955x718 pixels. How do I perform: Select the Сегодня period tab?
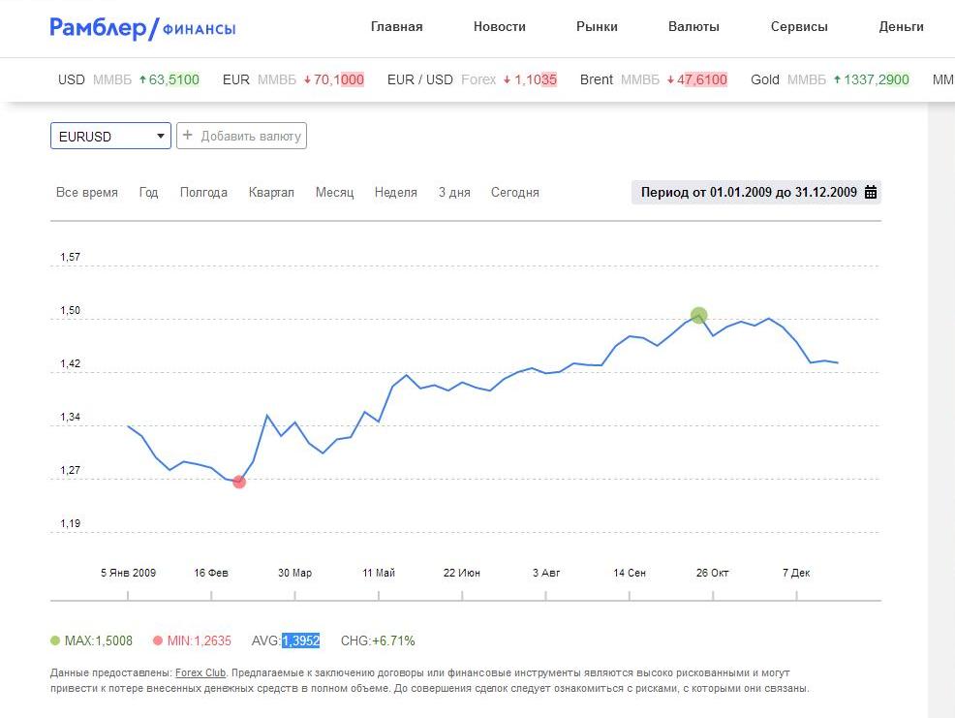514,192
